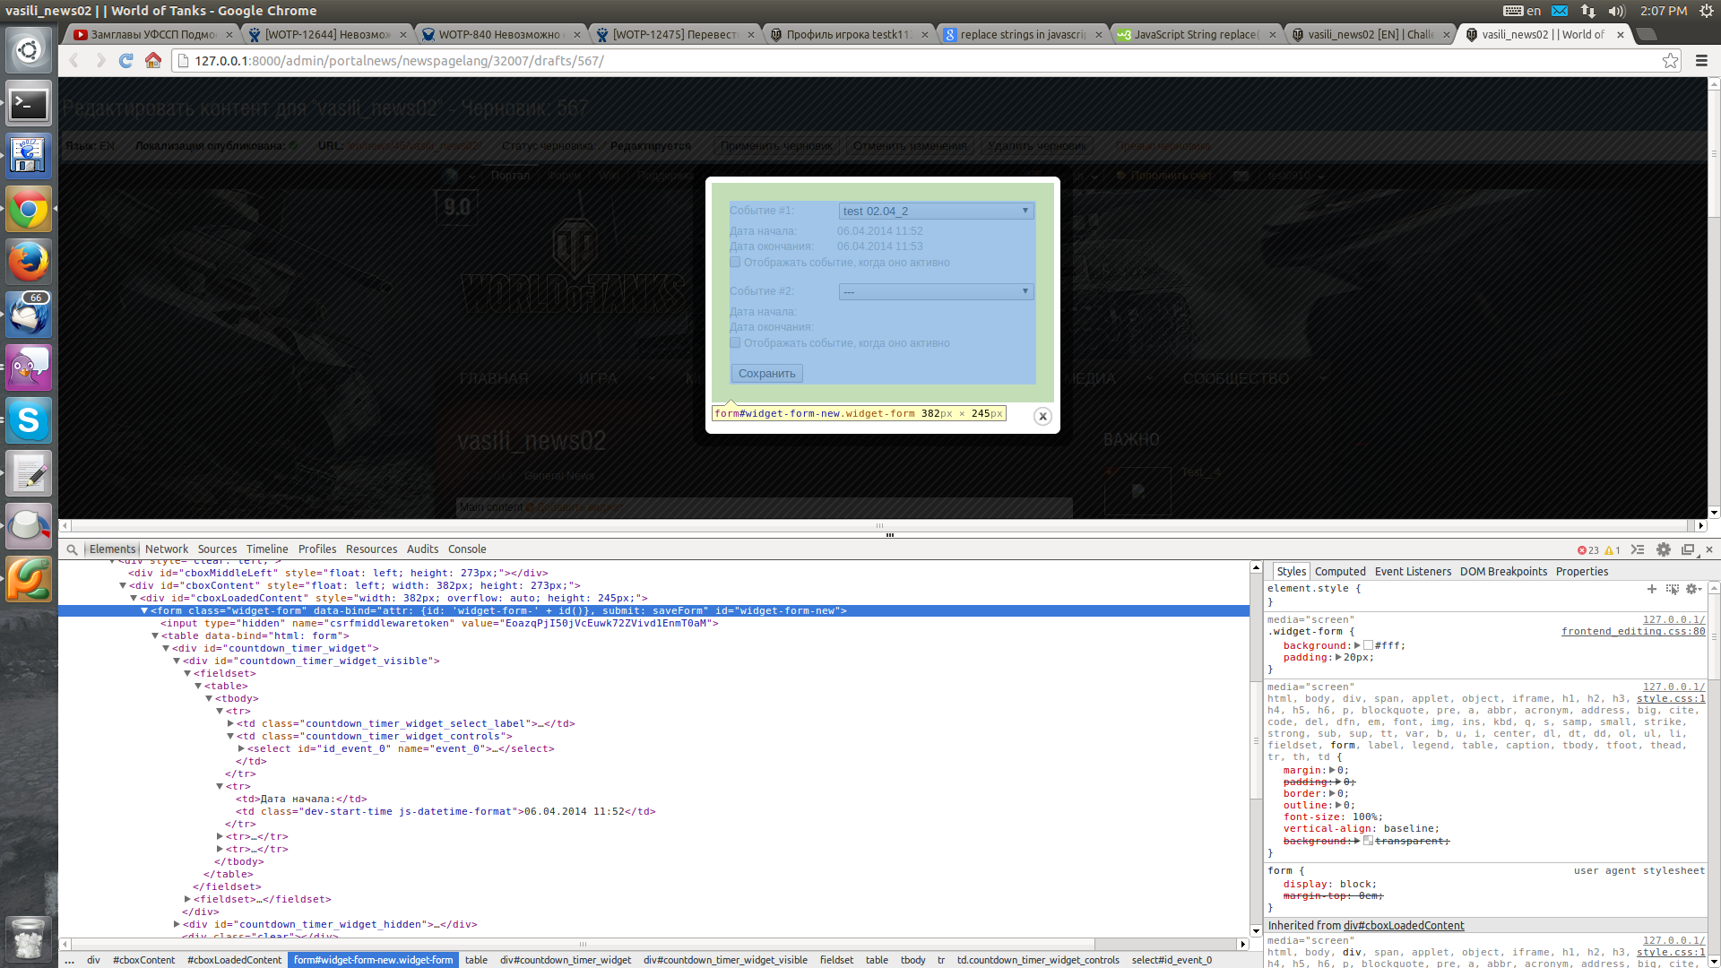The width and height of the screenshot is (1721, 968).
Task: Collapse the selected widget-form element node
Action: (x=144, y=610)
